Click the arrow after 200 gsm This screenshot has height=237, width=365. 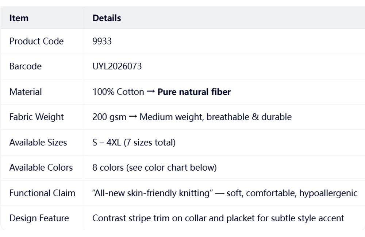[133, 117]
